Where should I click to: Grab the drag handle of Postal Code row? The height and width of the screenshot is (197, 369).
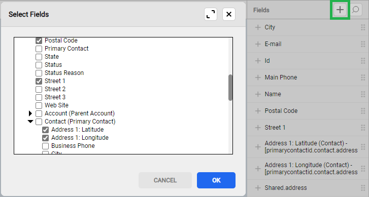[363, 110]
